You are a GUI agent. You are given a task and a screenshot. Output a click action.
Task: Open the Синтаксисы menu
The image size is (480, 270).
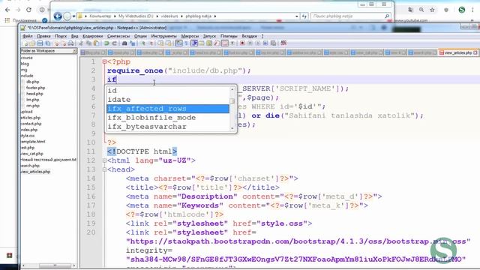pyautogui.click(x=118, y=36)
